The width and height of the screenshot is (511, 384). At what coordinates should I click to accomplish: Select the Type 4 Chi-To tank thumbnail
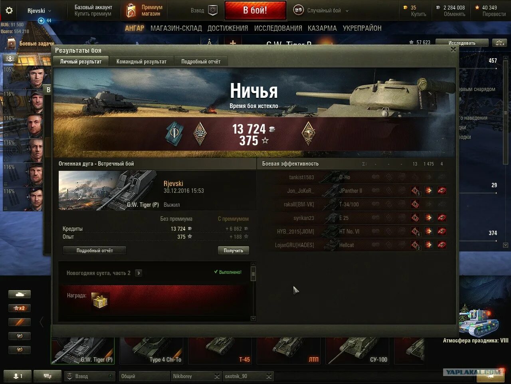tap(152, 350)
